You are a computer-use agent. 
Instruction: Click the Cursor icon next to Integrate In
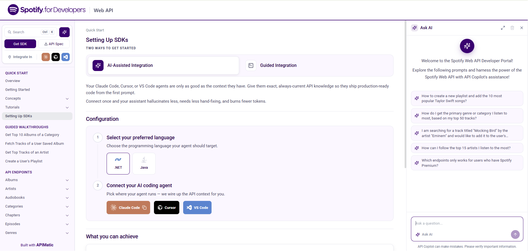(x=56, y=57)
